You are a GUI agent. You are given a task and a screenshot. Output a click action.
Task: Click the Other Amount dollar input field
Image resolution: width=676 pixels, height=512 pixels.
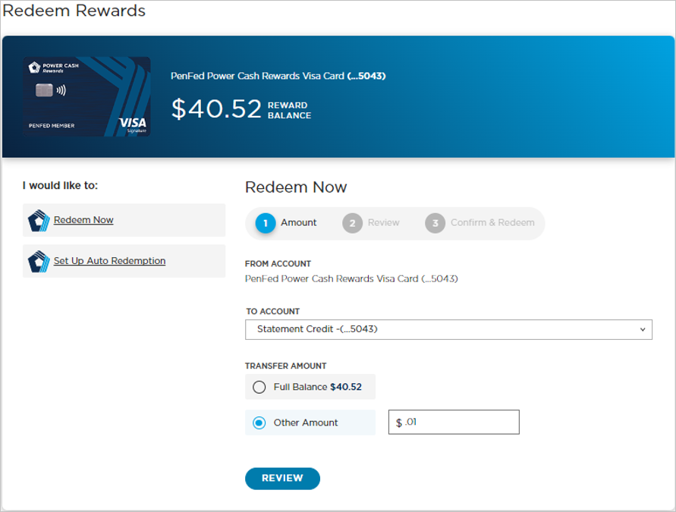pos(454,422)
